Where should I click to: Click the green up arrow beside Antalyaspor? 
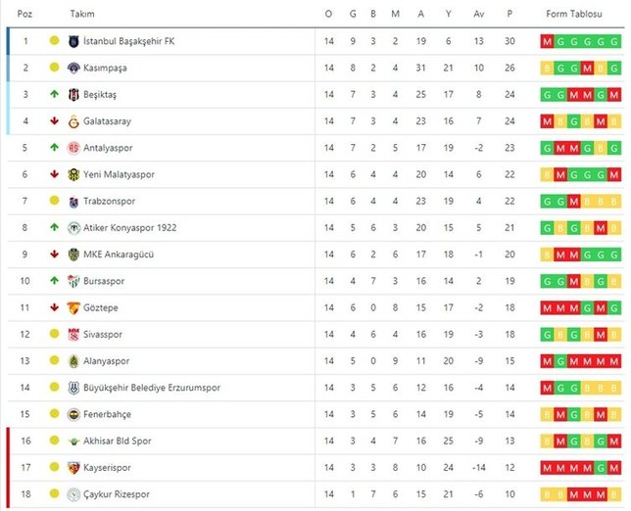pos(54,148)
